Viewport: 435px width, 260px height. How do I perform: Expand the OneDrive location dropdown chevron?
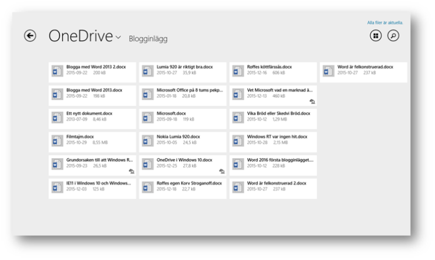pos(119,38)
